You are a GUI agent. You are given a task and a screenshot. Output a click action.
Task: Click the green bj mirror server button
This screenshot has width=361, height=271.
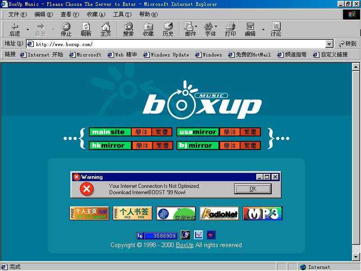point(198,145)
